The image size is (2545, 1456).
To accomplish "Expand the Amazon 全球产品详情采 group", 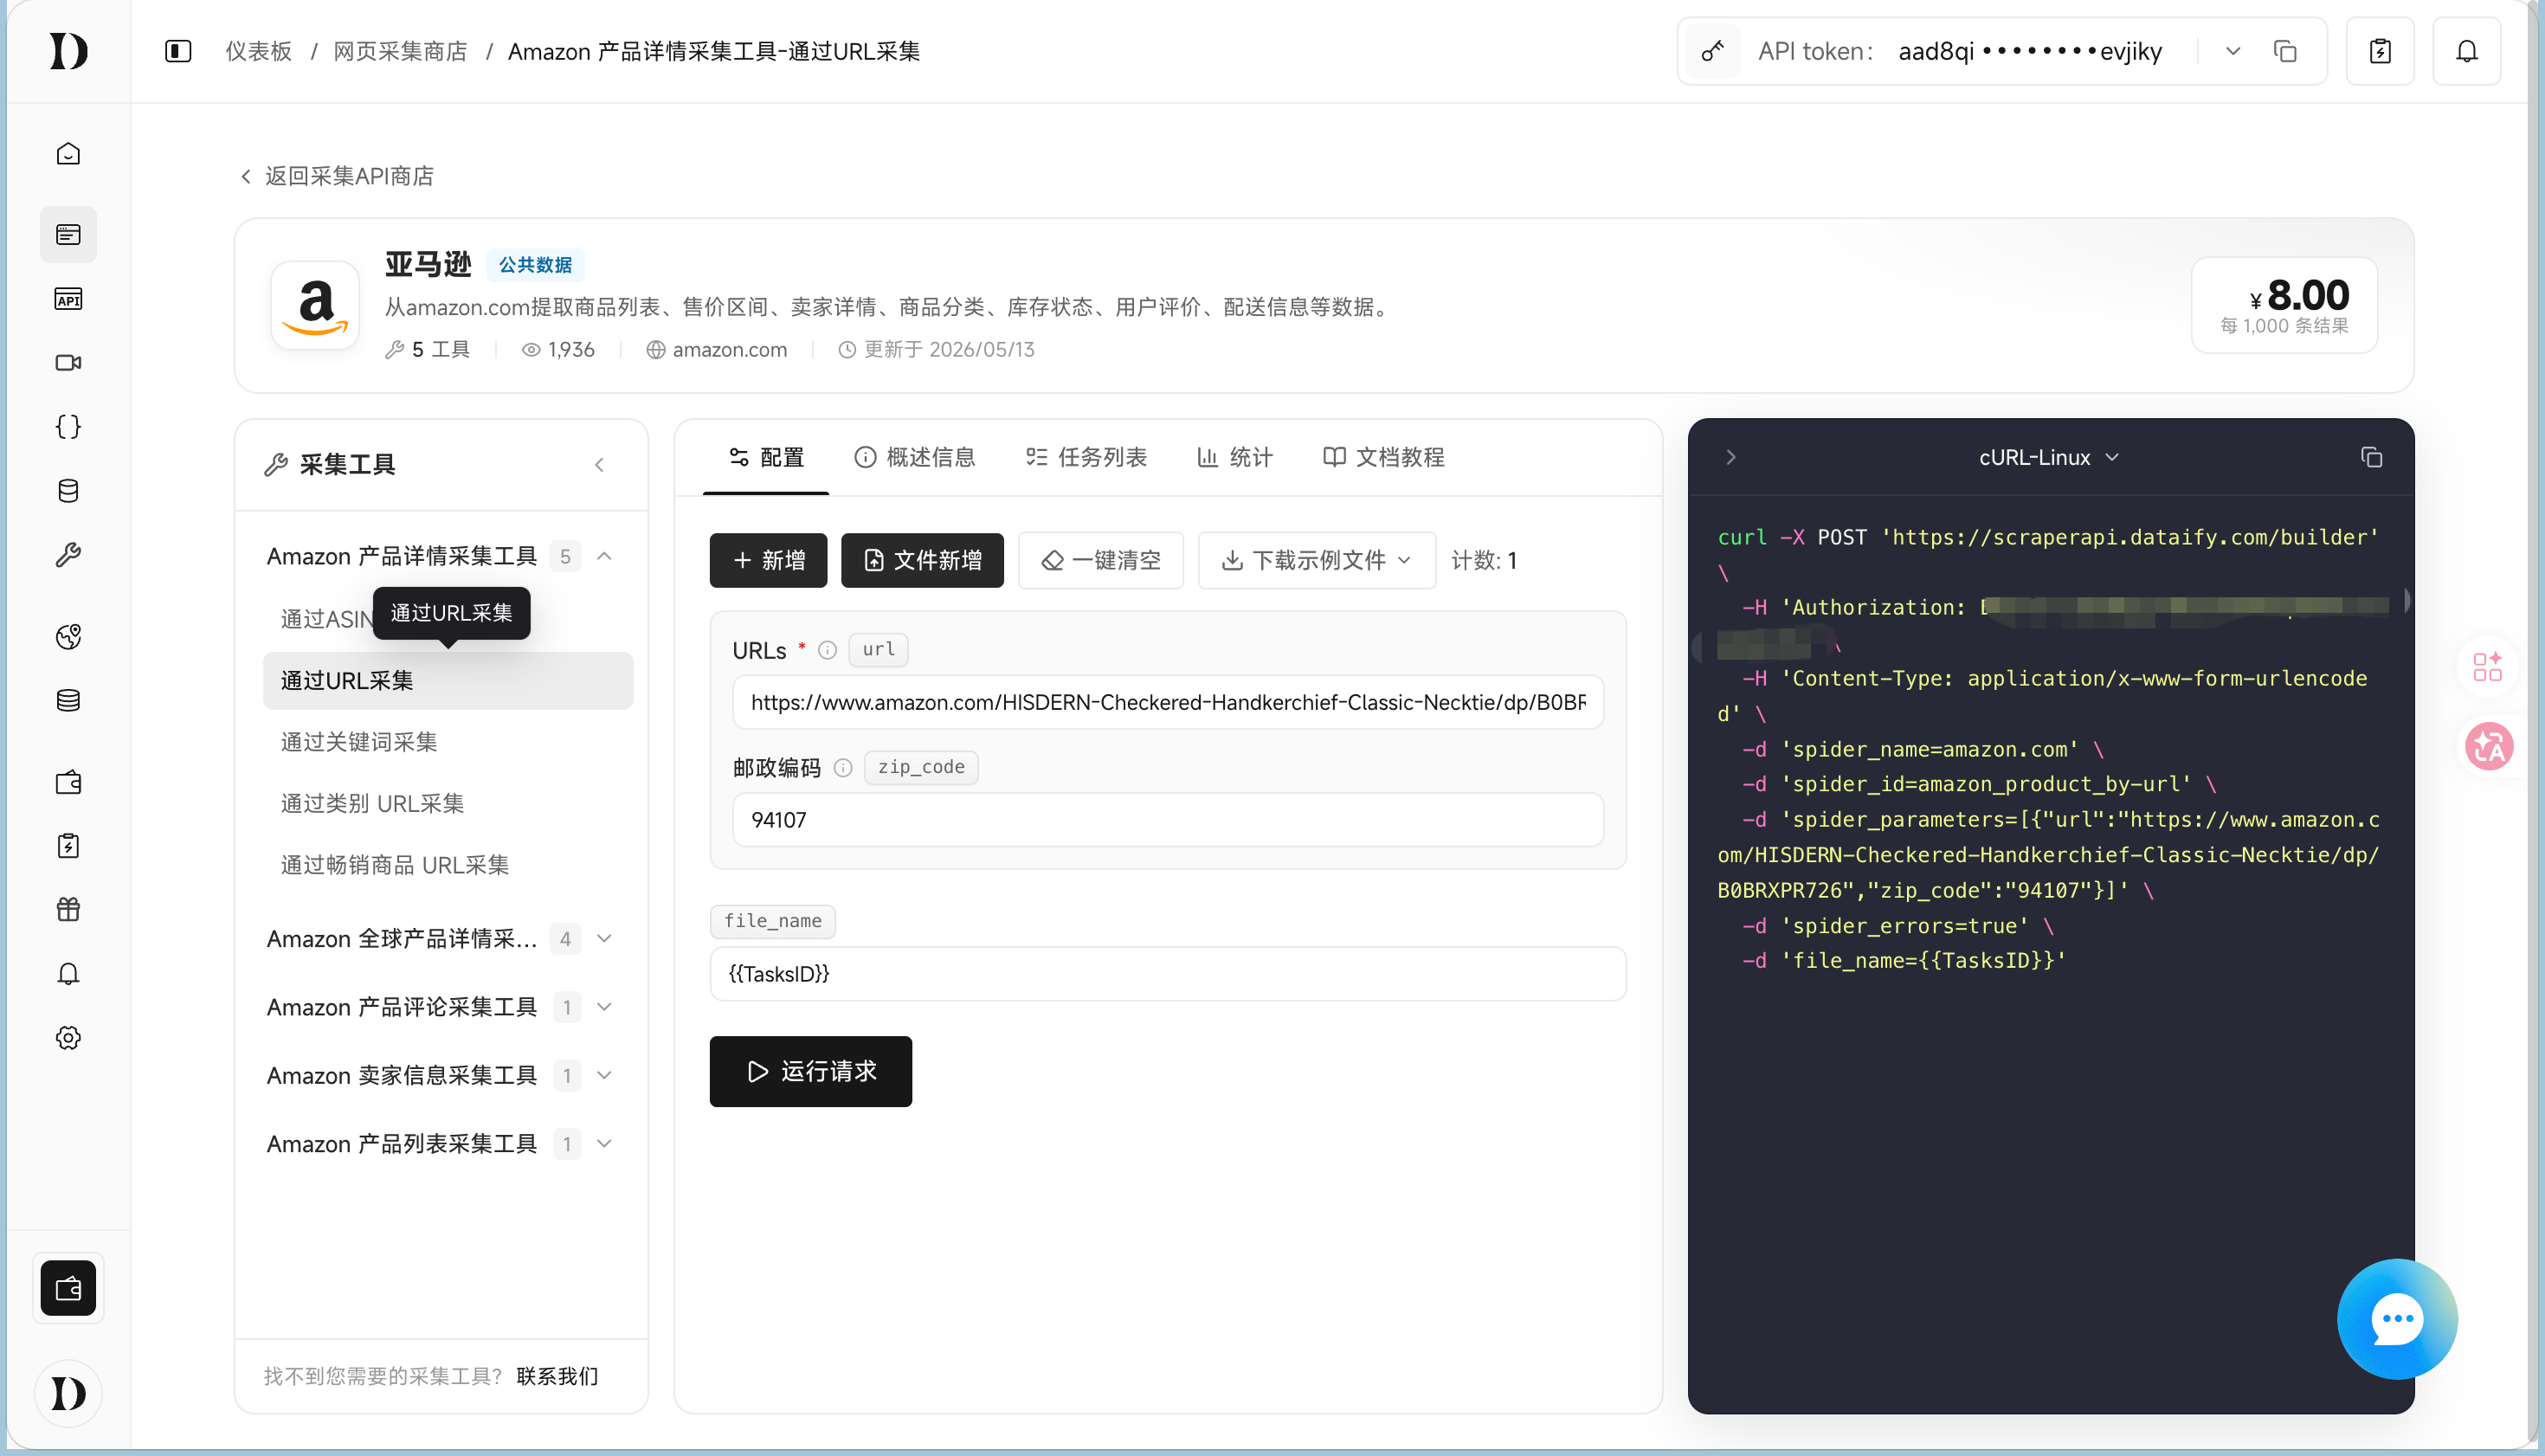I will tap(604, 939).
